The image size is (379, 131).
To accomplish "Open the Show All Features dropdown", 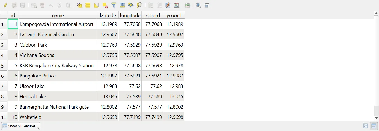I will (x=21, y=126).
